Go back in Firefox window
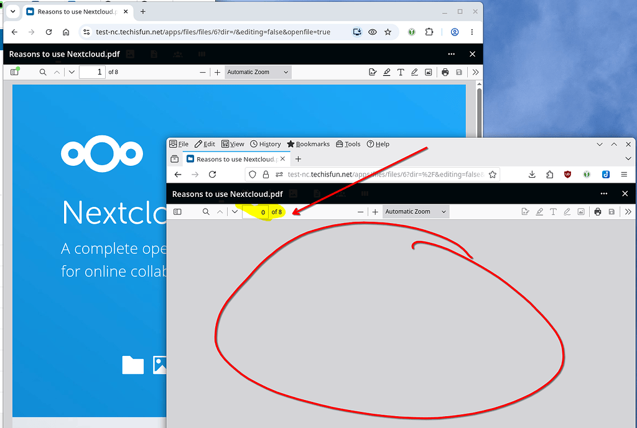The width and height of the screenshot is (637, 428). (x=178, y=175)
